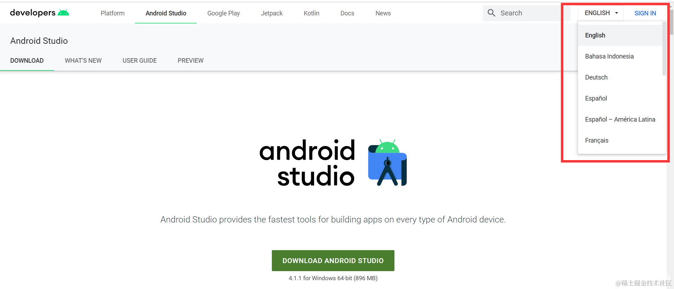Screen dimensions: 674x289
Task: Click the tagline about fastest tools
Action: click(333, 220)
